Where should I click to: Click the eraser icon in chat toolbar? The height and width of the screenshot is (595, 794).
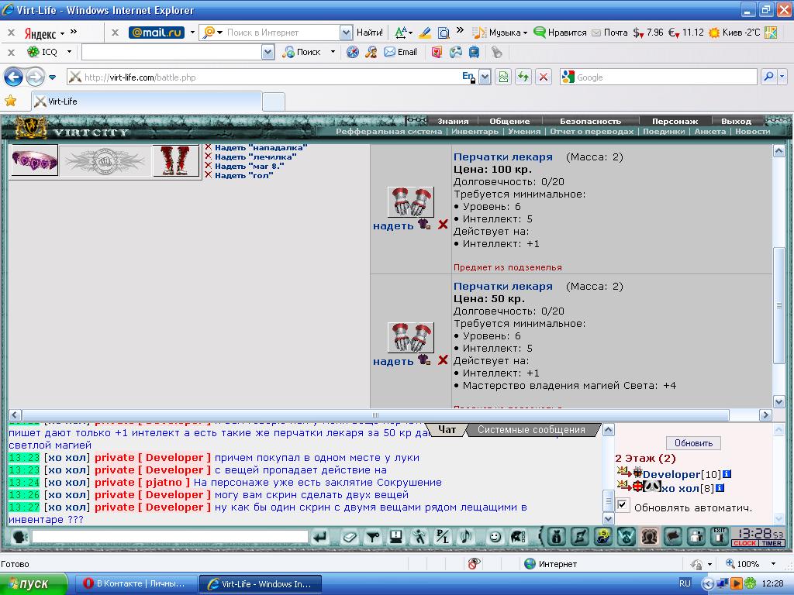point(349,537)
